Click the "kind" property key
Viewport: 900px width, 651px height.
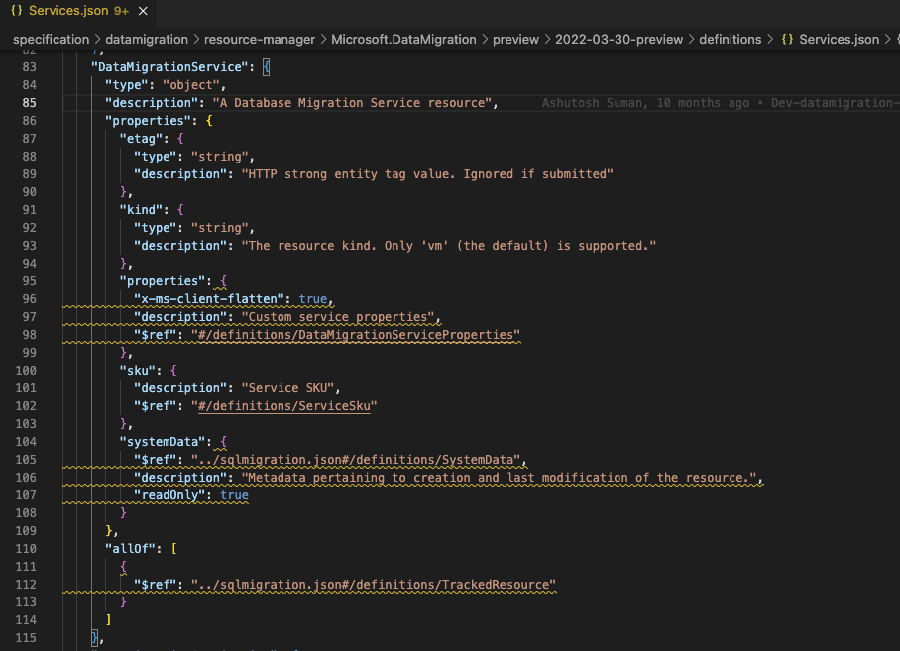click(141, 209)
